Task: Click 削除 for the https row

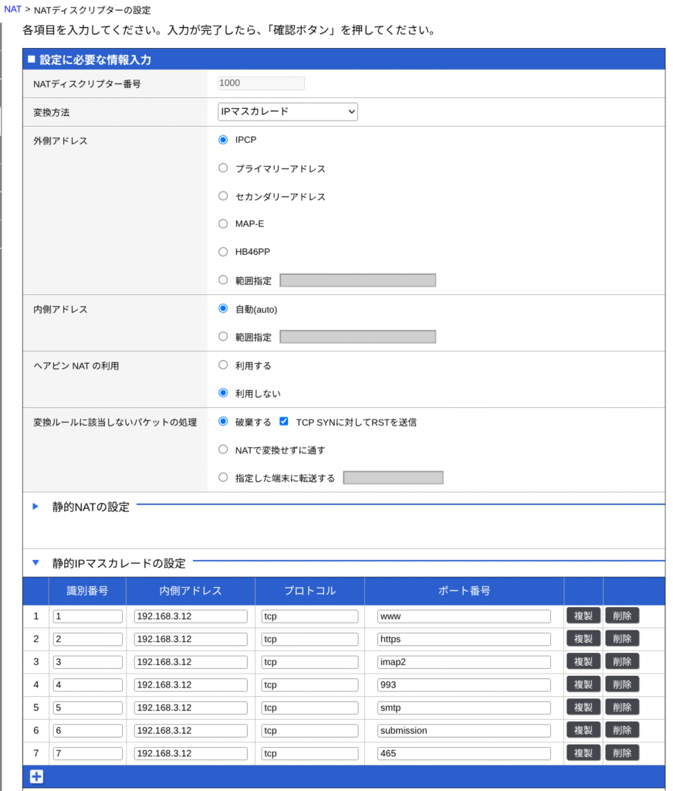Action: click(622, 639)
